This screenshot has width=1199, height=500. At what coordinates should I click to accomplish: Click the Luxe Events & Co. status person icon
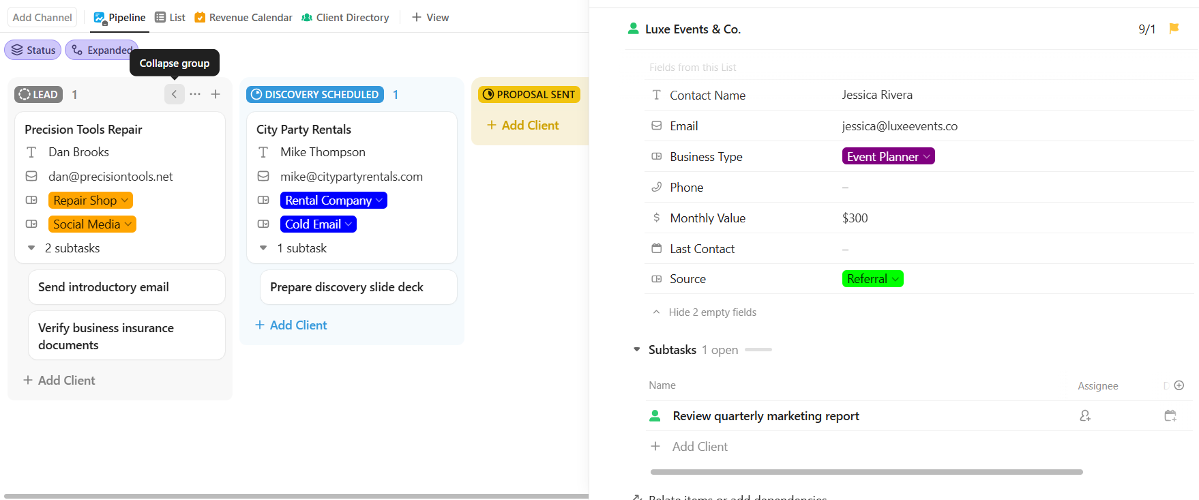click(x=633, y=29)
